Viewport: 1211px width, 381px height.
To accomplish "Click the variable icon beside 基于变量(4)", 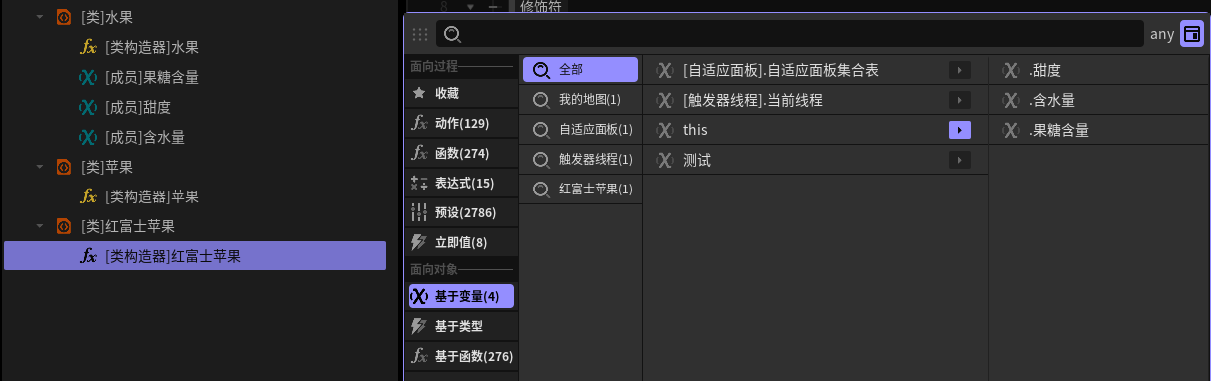I will pyautogui.click(x=419, y=296).
